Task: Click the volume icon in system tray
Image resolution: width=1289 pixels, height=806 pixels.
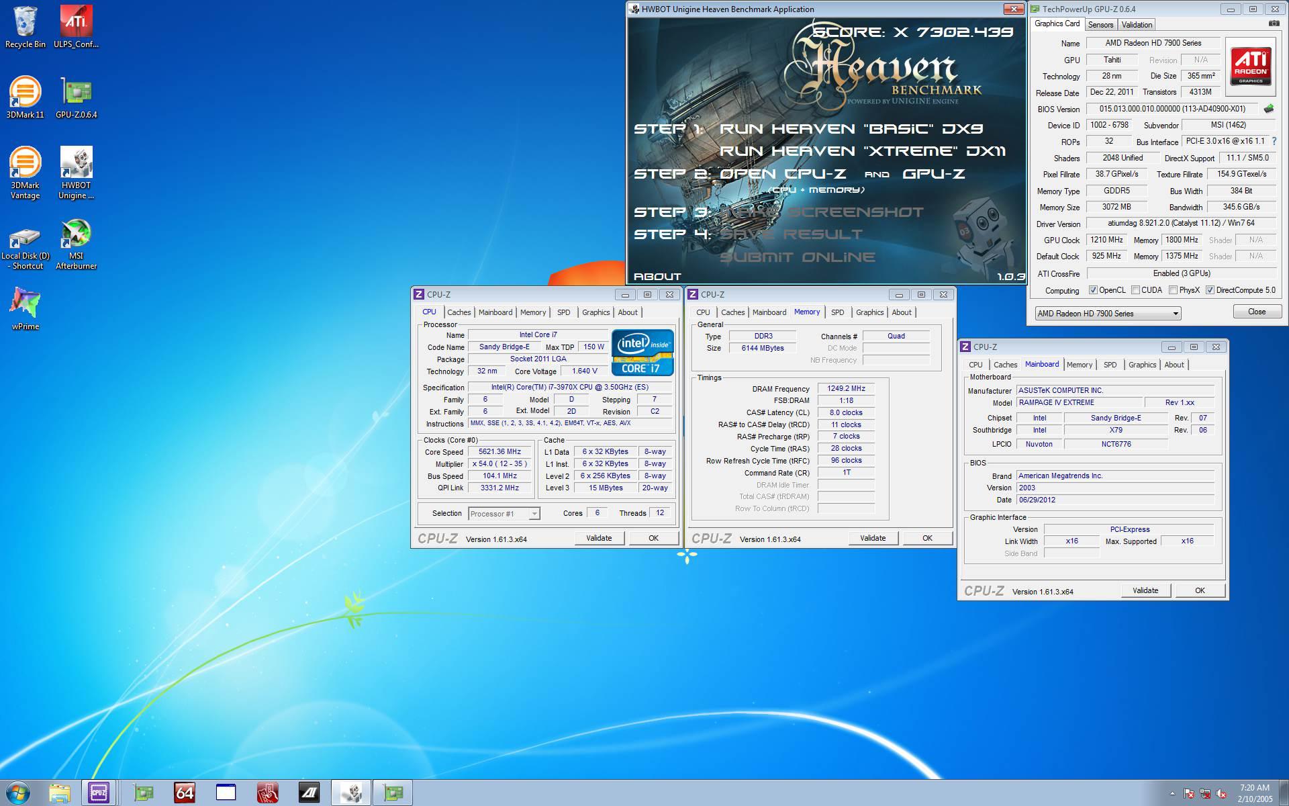Action: click(x=1221, y=793)
